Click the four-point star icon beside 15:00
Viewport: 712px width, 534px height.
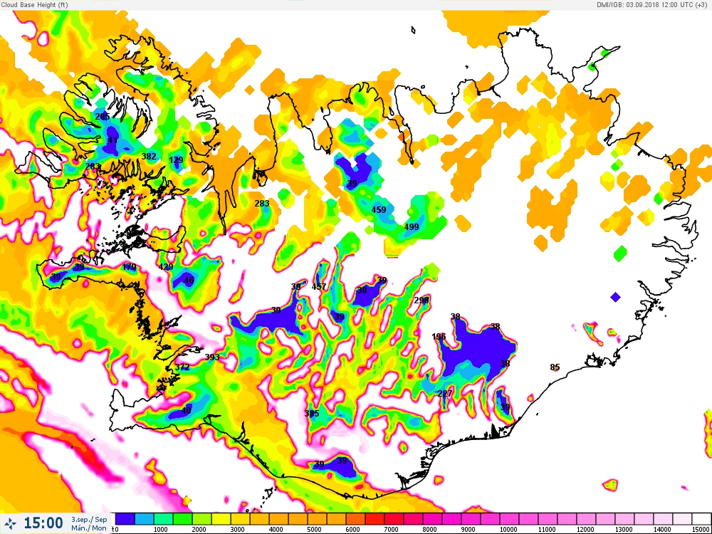(12, 522)
